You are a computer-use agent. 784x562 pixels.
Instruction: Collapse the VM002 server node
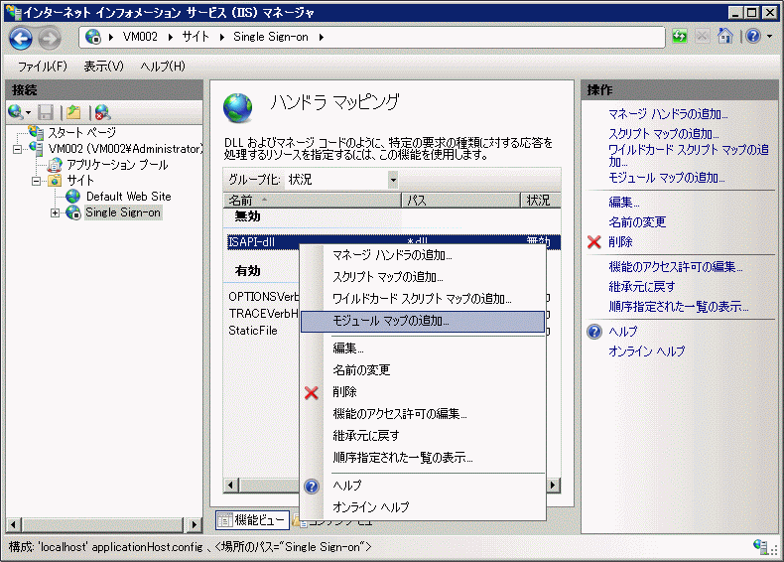click(18, 149)
